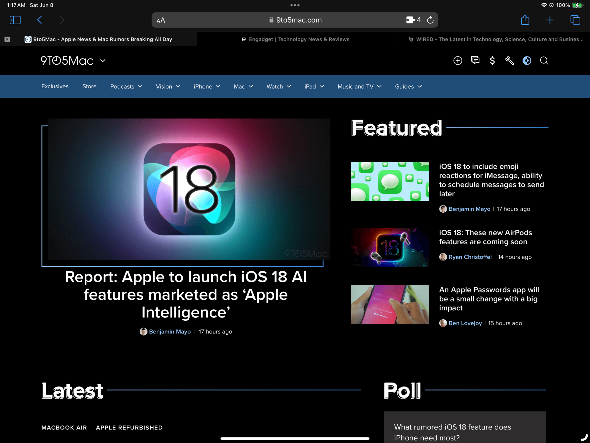Open Ryan Christoffel author link

tap(470, 257)
